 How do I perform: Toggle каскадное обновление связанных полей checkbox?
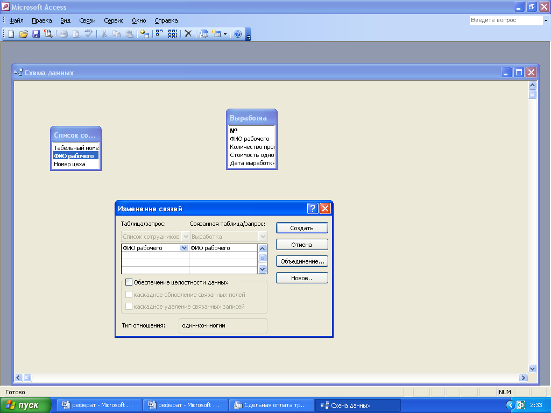pyautogui.click(x=129, y=294)
